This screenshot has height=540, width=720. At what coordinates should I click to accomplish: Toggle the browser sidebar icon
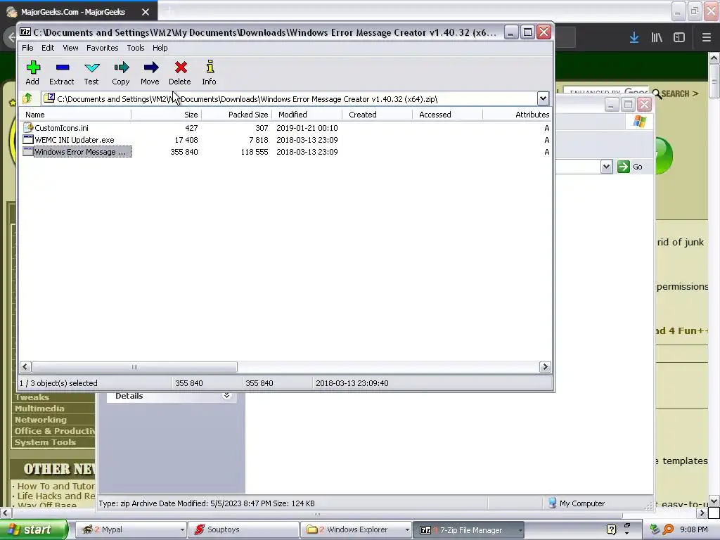[679, 38]
